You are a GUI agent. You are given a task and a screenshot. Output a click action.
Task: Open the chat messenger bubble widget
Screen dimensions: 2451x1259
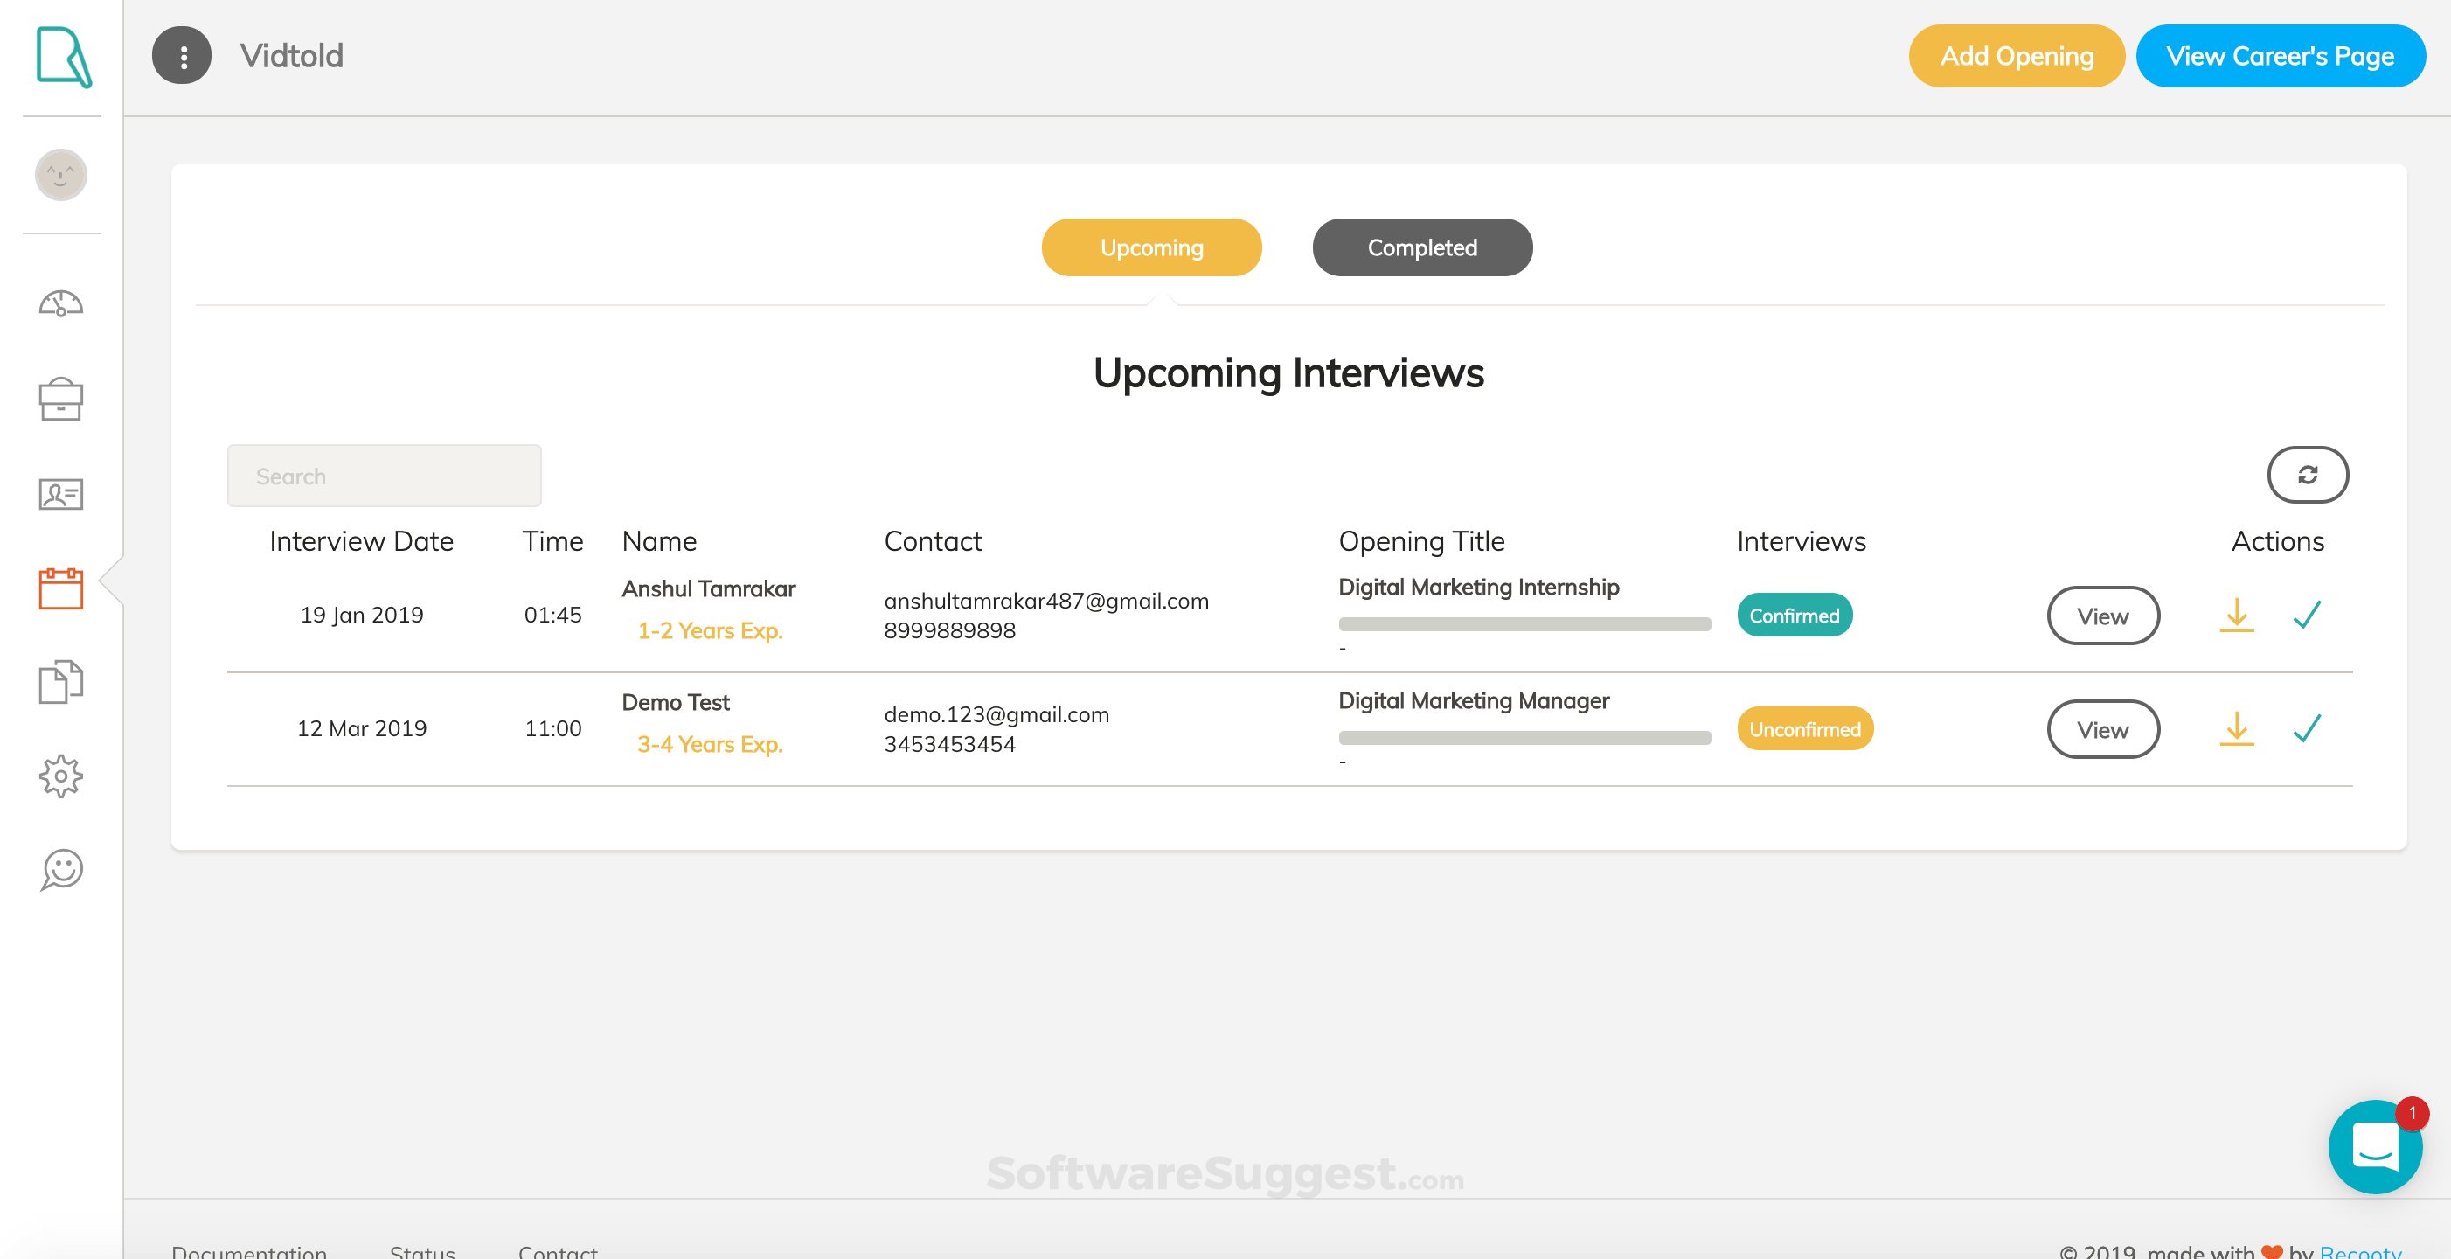click(x=2374, y=1147)
